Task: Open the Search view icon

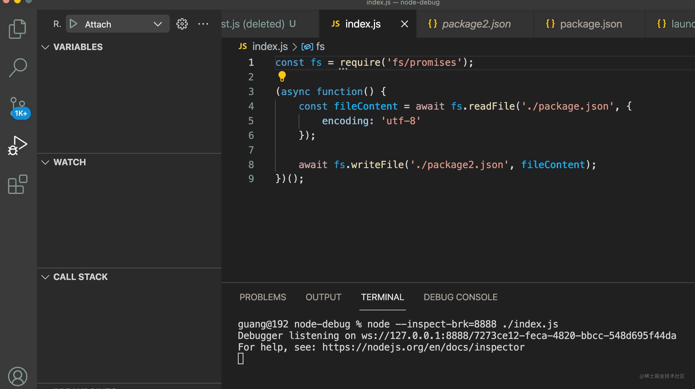Action: (x=17, y=67)
